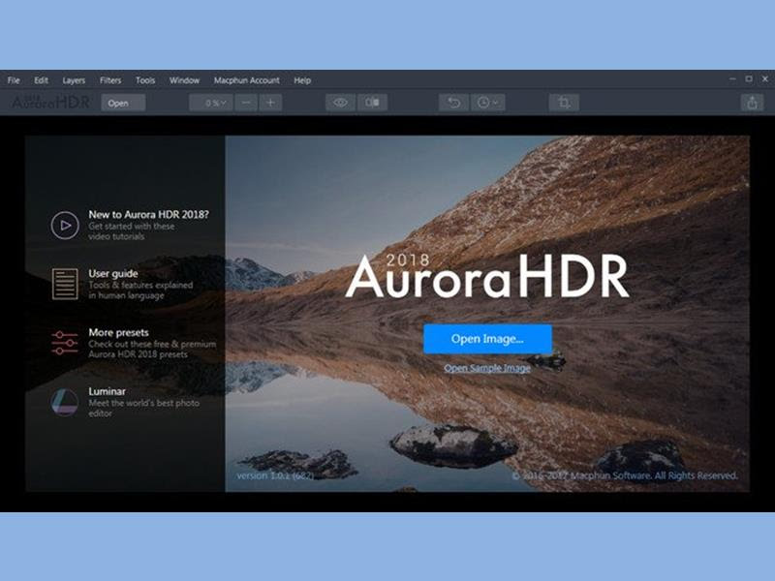
Task: Select the crop tool icon
Action: pyautogui.click(x=564, y=103)
